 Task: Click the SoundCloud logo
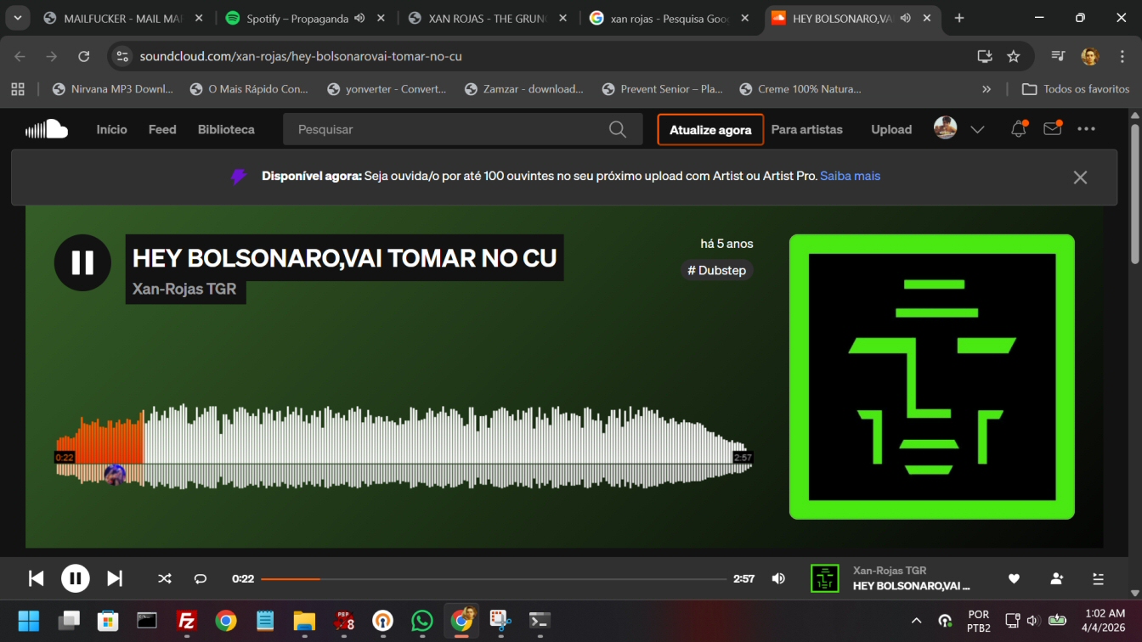[47, 129]
